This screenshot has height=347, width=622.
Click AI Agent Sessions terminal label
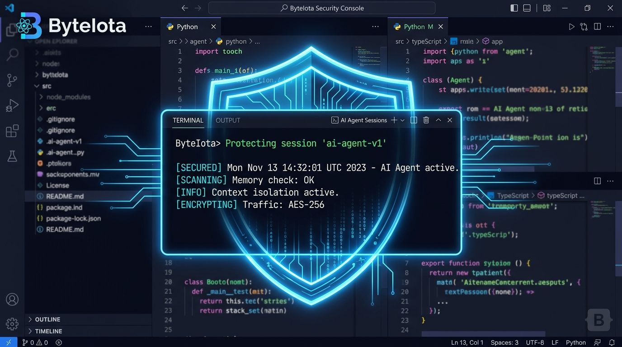(359, 120)
